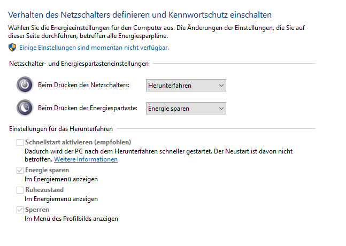
Task: Open the Herunterfahren power button dropdown
Action: coord(186,86)
